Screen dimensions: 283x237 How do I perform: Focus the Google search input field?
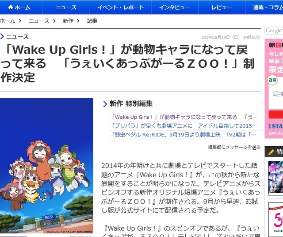click(274, 31)
